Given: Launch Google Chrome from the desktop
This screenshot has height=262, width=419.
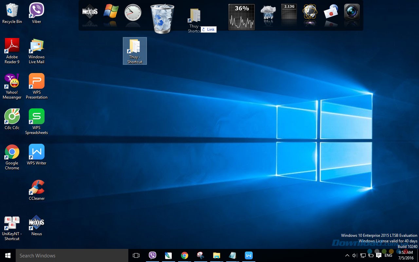Looking at the screenshot, I should (12, 153).
